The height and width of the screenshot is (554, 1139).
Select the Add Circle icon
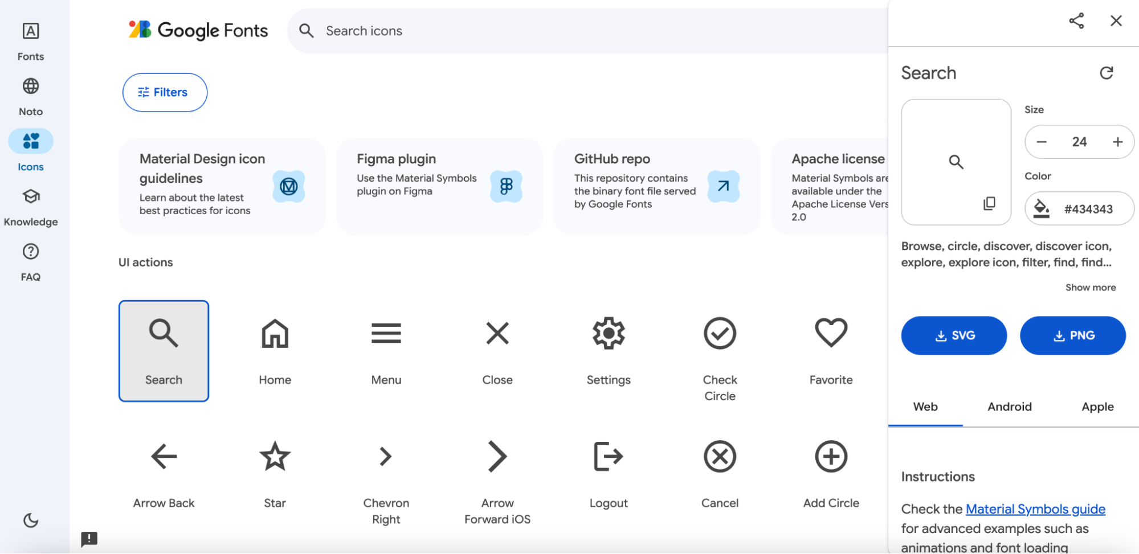(x=830, y=457)
